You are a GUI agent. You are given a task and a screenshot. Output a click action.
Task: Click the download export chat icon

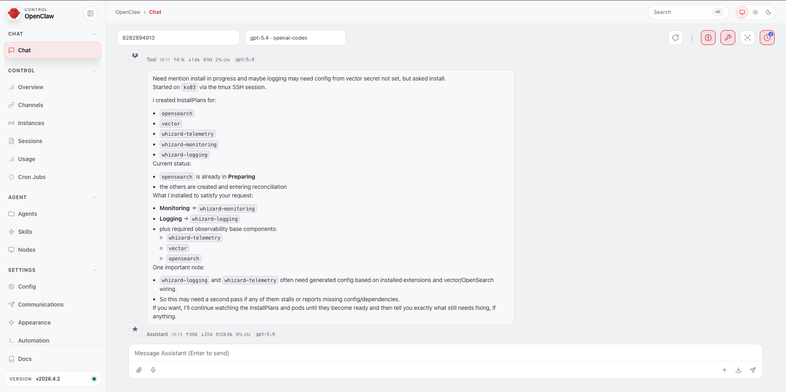coord(739,370)
